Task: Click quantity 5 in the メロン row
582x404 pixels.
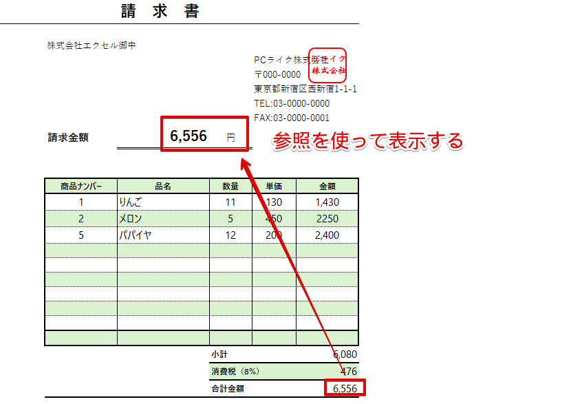Action: click(230, 219)
